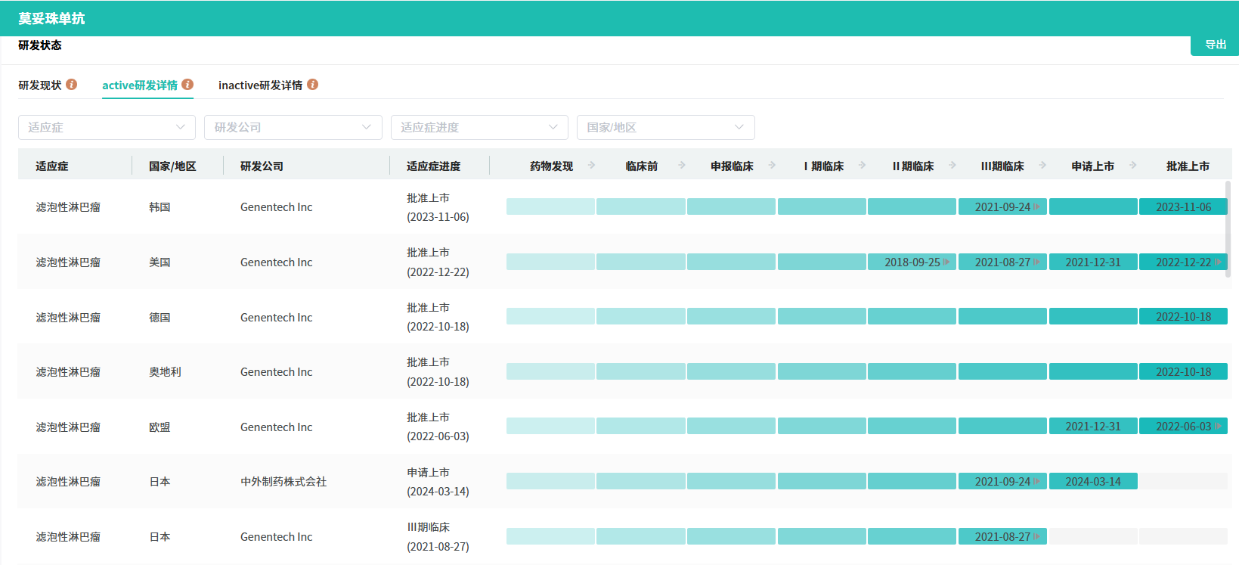The image size is (1239, 565).
Task: Click the arrow icon after the 2018-09-25 date
Action: 946,262
